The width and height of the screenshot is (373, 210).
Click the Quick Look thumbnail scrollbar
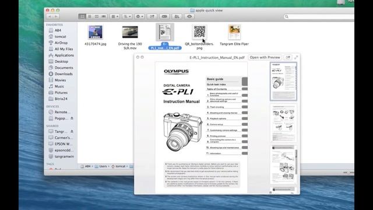click(296, 162)
